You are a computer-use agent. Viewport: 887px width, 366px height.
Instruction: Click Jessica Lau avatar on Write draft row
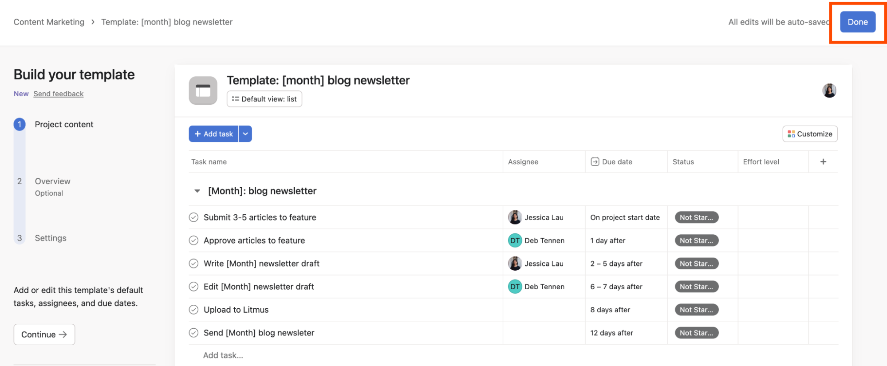[x=515, y=264]
